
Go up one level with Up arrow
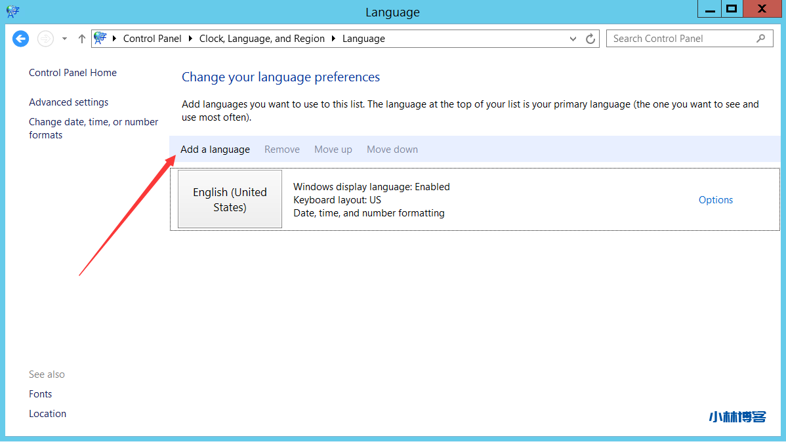[x=81, y=39]
